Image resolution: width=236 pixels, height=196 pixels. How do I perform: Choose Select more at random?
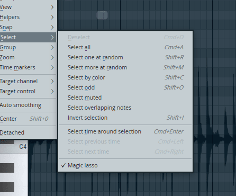coord(125,67)
